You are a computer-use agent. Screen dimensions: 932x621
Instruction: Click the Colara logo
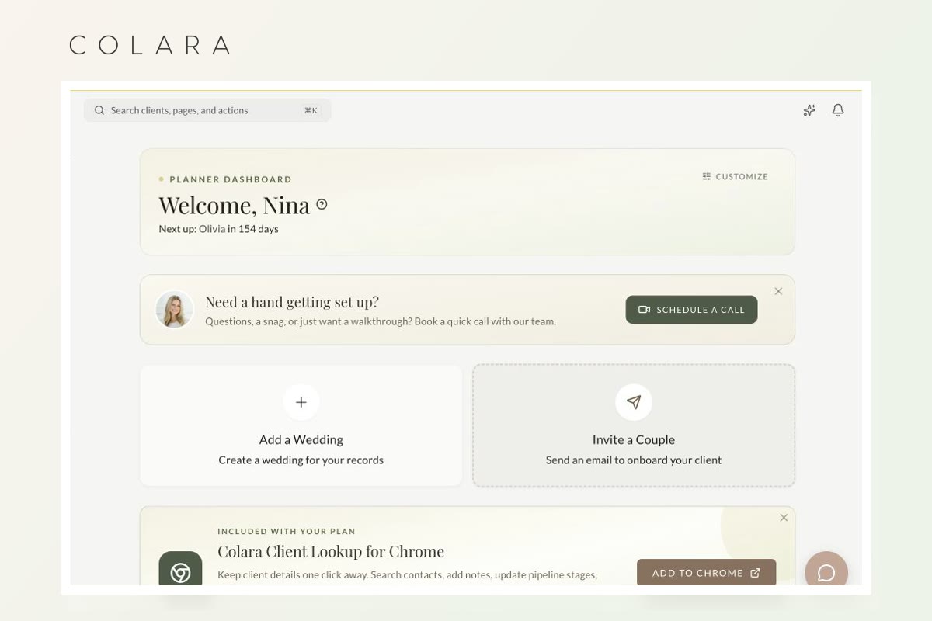[x=150, y=45]
